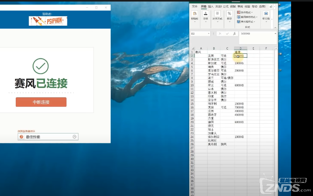Image resolution: width=313 pixels, height=196 pixels.
Task: Switch to the View (视图) tab
Action: pos(247,7)
